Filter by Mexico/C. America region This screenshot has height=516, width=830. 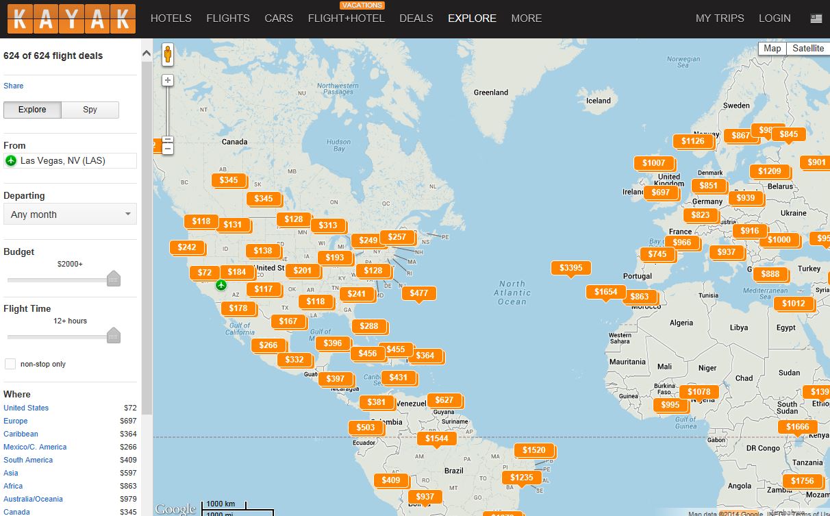pyautogui.click(x=35, y=447)
